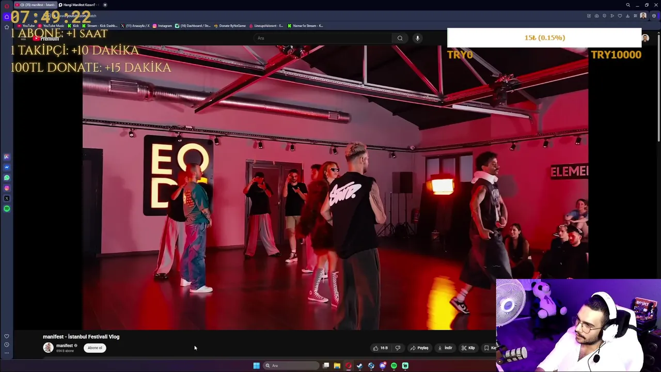661x372 pixels.
Task: Like the video (16 B)
Action: (x=381, y=348)
